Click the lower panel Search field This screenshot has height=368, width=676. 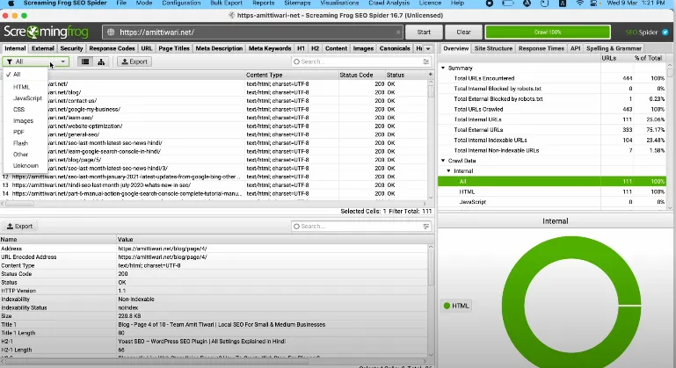click(x=360, y=226)
